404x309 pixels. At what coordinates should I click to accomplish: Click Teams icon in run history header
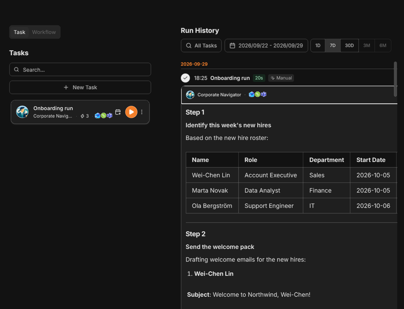coord(263,95)
